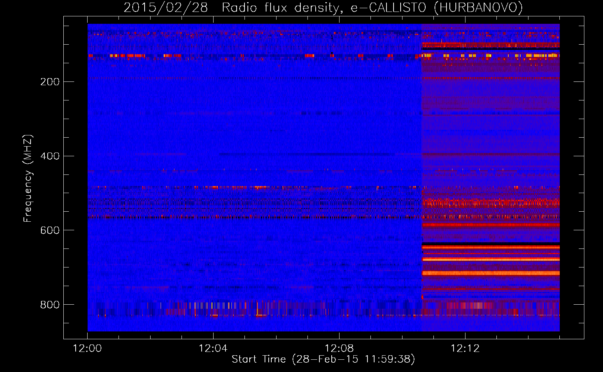Select the 600 frequency tick label

(50, 230)
